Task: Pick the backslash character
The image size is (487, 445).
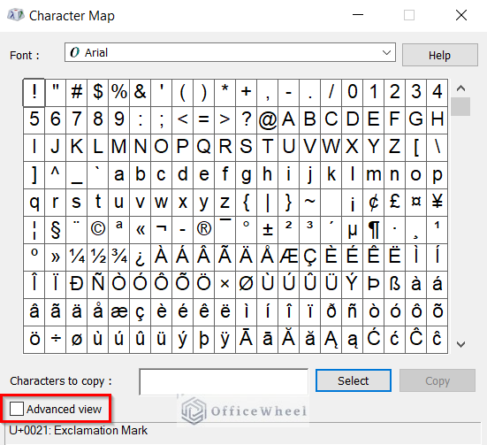Action: (x=437, y=148)
